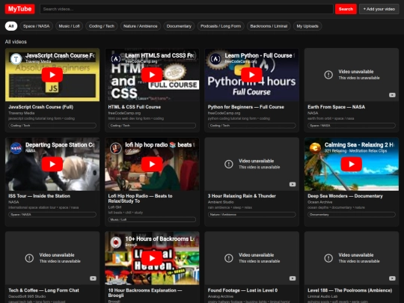
Task: Open the MyTube home logo
Action: click(20, 9)
